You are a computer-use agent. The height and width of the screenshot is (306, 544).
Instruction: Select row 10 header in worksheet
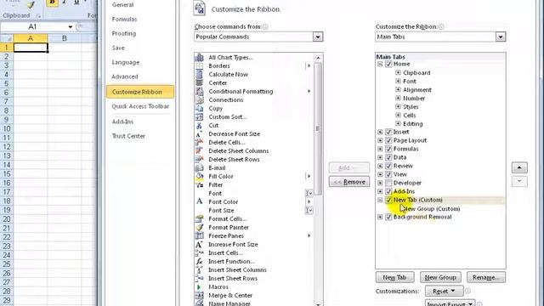coord(7,128)
